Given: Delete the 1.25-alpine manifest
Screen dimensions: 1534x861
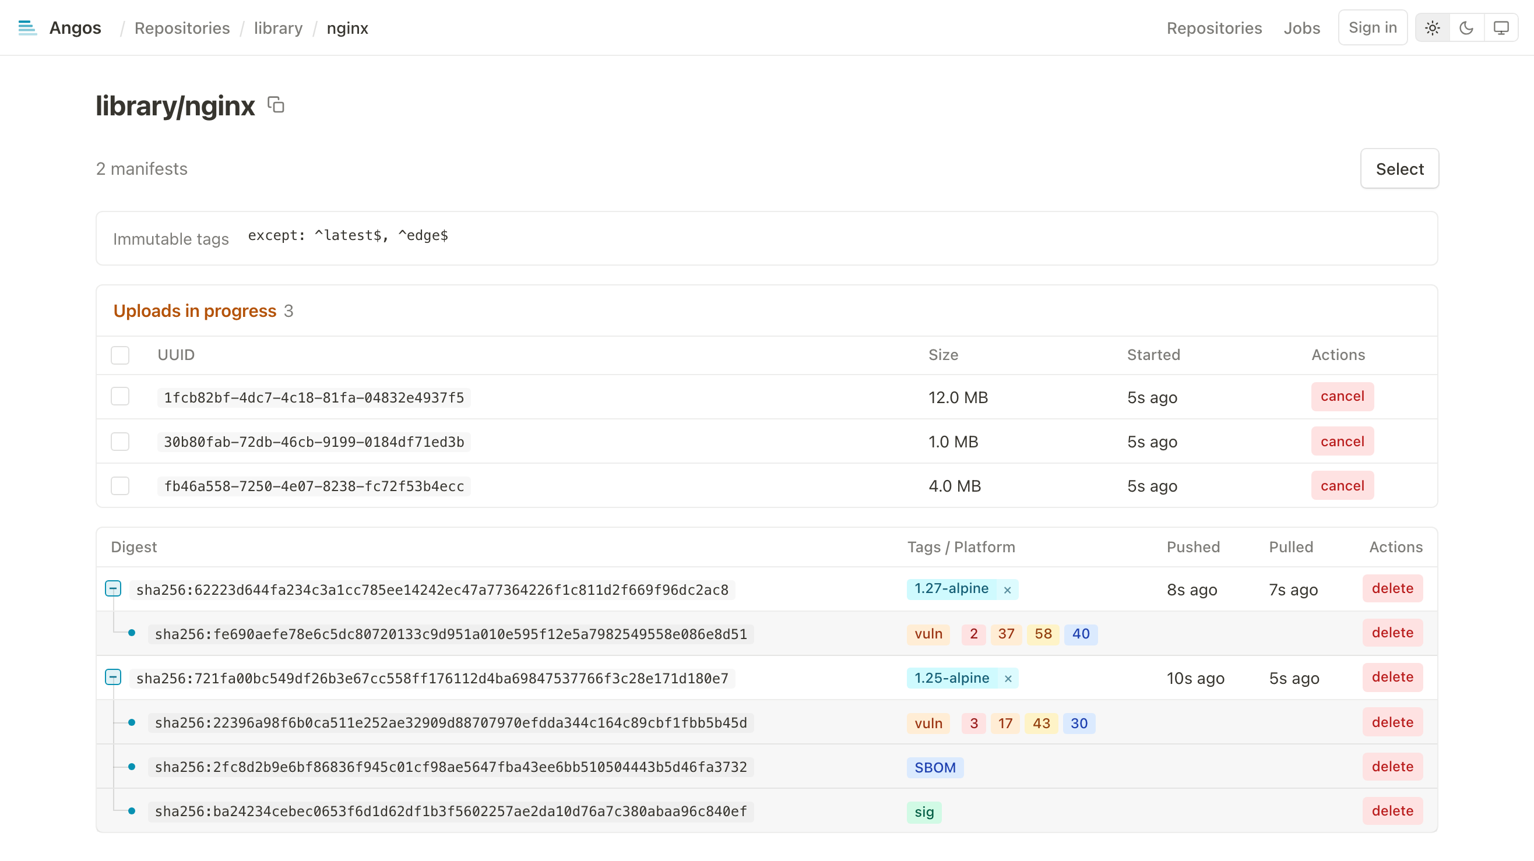Looking at the screenshot, I should pos(1392,677).
